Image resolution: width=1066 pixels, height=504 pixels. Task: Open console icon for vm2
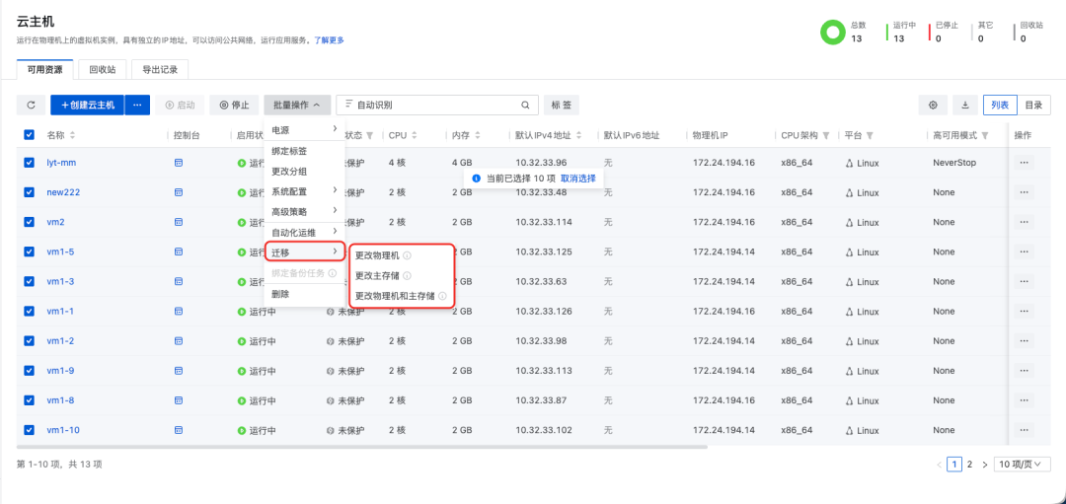(178, 222)
